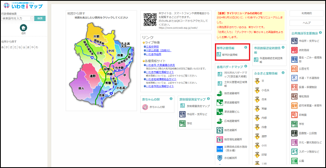This screenshot has width=326, height=168.
Task: Select the 指定避難場所 icon
Action: (219, 93)
